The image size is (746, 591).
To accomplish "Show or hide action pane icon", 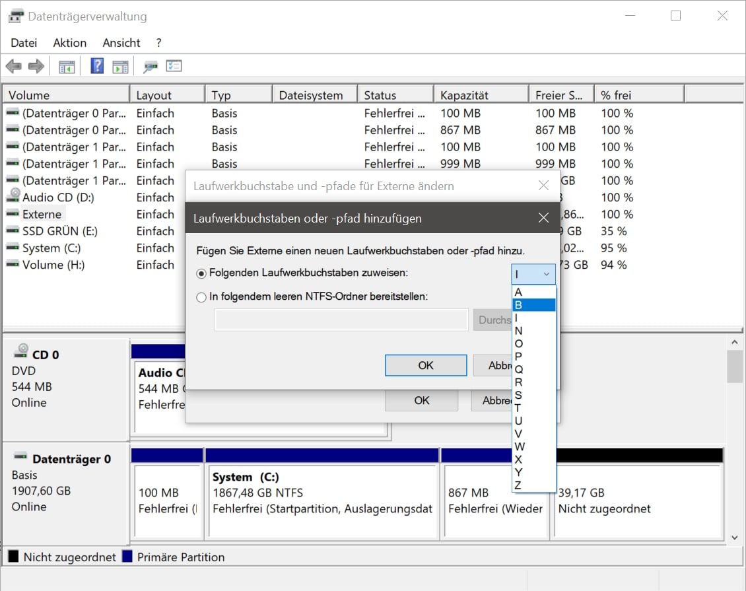I will coord(120,67).
